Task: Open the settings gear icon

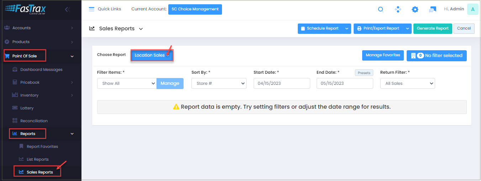Action: point(415,10)
